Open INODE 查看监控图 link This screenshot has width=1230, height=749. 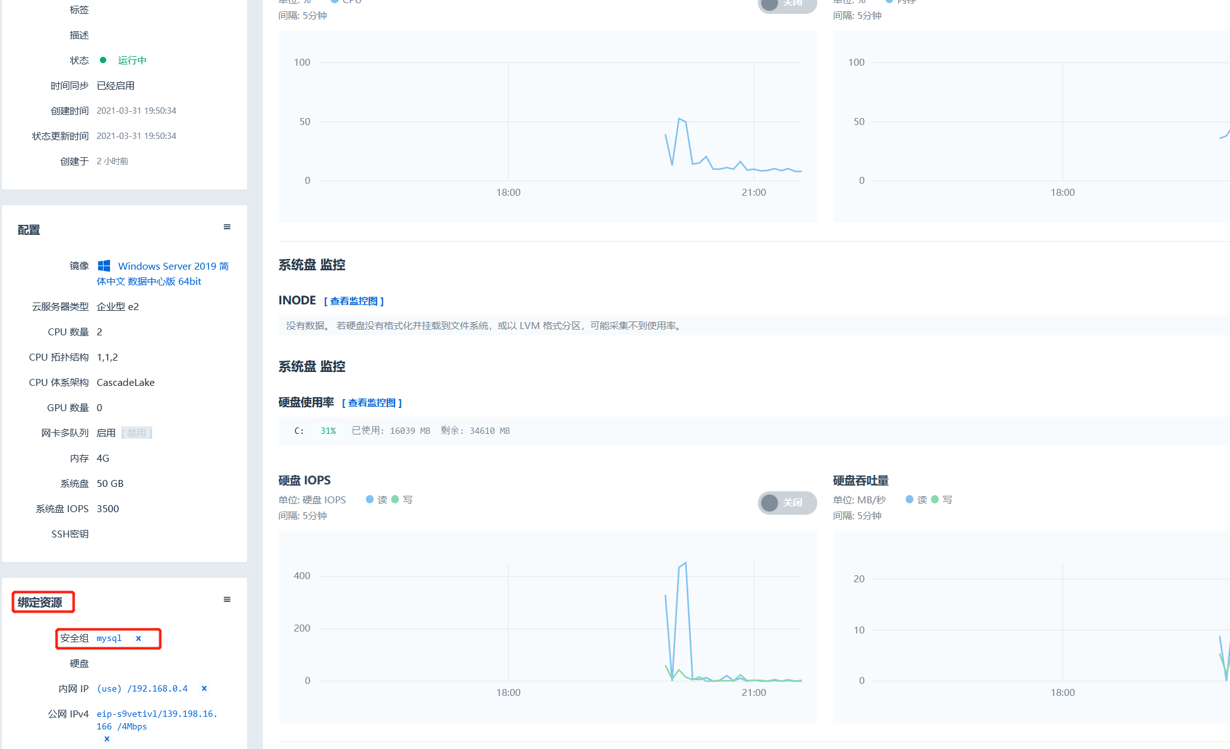point(354,301)
